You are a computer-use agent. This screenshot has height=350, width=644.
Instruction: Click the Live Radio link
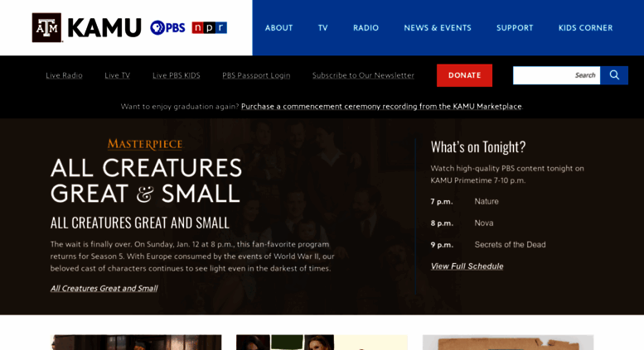[64, 75]
